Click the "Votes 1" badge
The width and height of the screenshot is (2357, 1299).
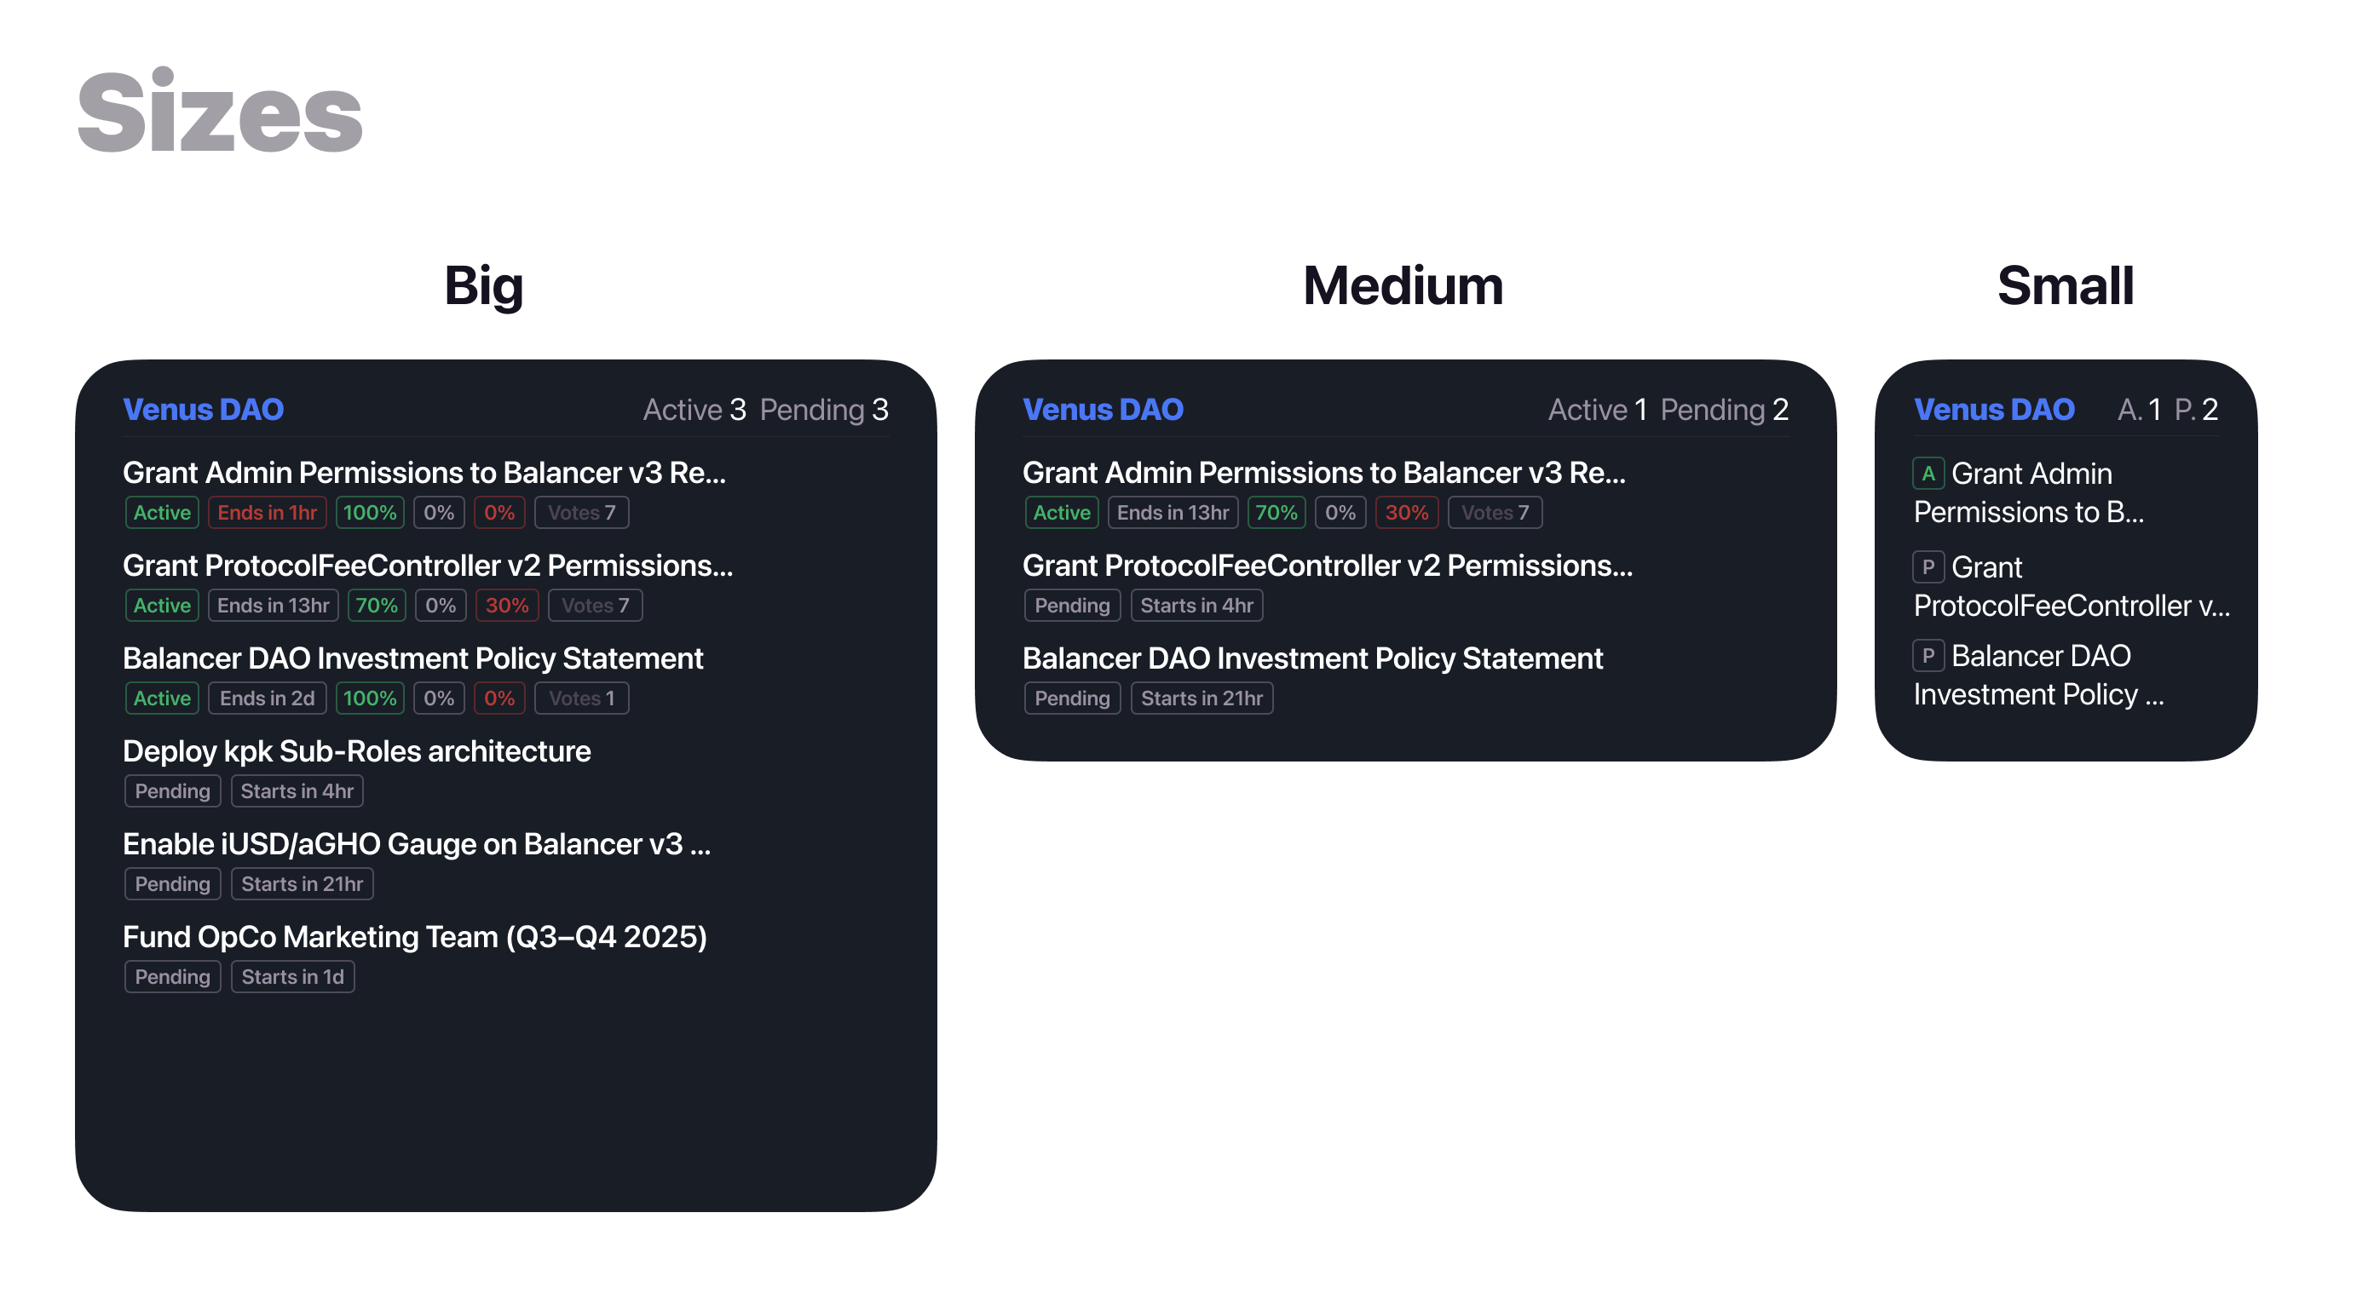pos(582,698)
